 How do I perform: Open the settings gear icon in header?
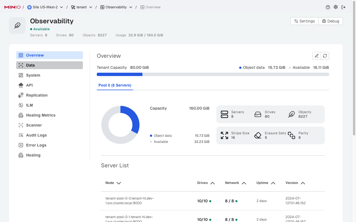[x=336, y=7]
